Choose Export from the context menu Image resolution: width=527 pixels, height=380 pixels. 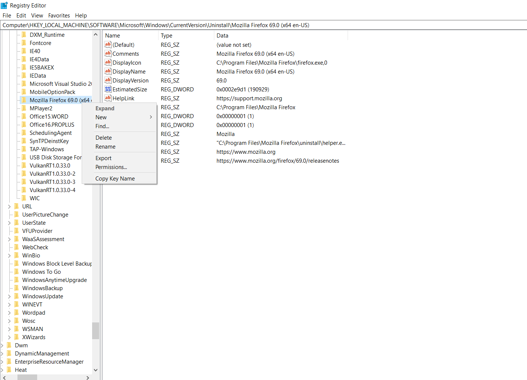click(x=120, y=158)
